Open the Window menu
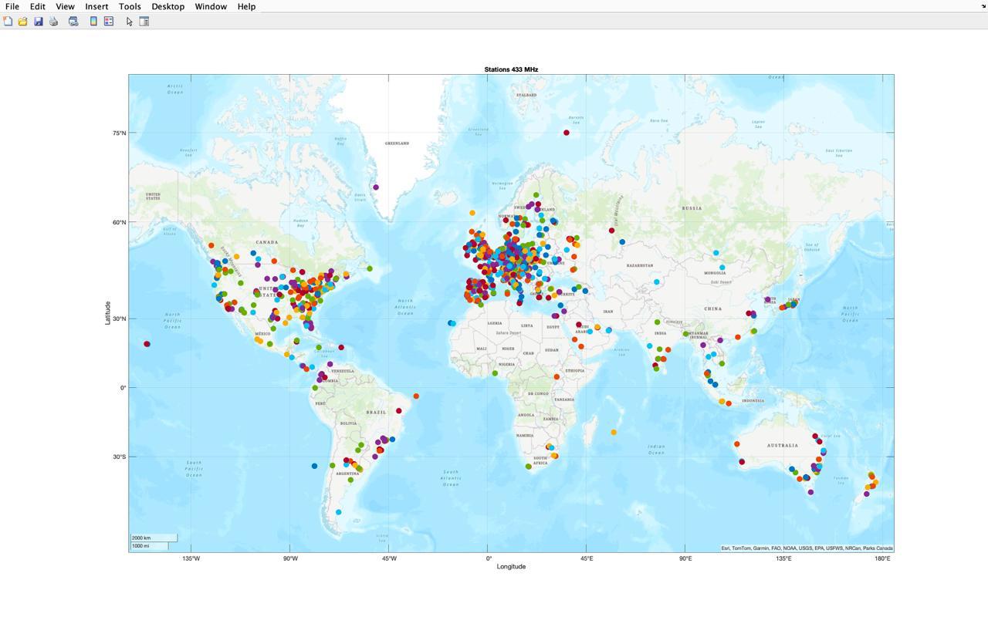The height and width of the screenshot is (617, 988). click(x=211, y=6)
